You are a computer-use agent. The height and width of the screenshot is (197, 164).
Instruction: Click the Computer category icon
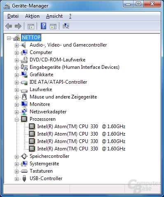point(24,52)
